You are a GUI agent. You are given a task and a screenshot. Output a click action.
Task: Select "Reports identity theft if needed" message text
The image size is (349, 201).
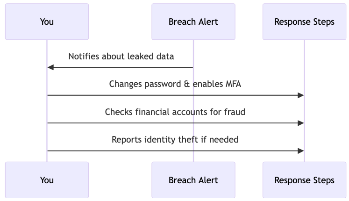175,139
